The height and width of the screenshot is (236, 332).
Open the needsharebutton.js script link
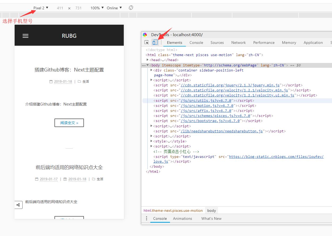[x=222, y=131]
